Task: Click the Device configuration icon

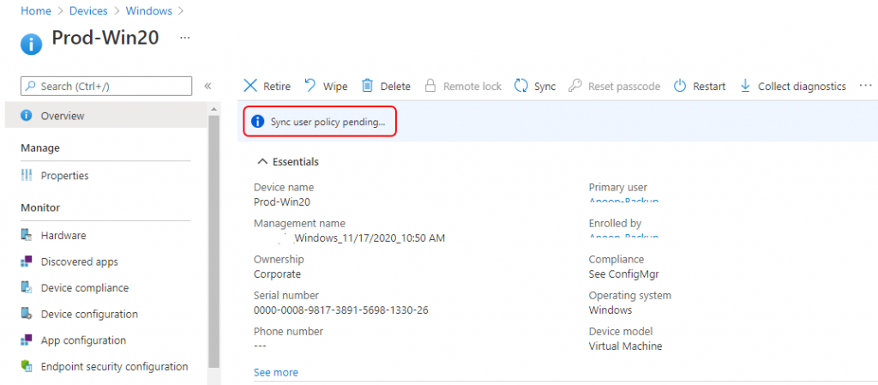Action: (x=27, y=314)
